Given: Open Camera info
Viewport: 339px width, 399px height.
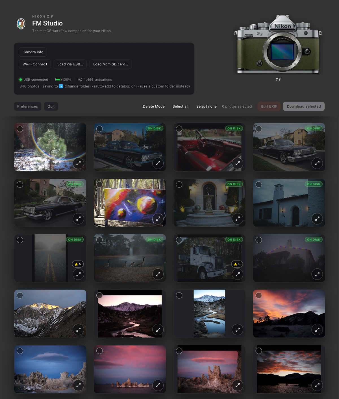Looking at the screenshot, I should pyautogui.click(x=33, y=52).
